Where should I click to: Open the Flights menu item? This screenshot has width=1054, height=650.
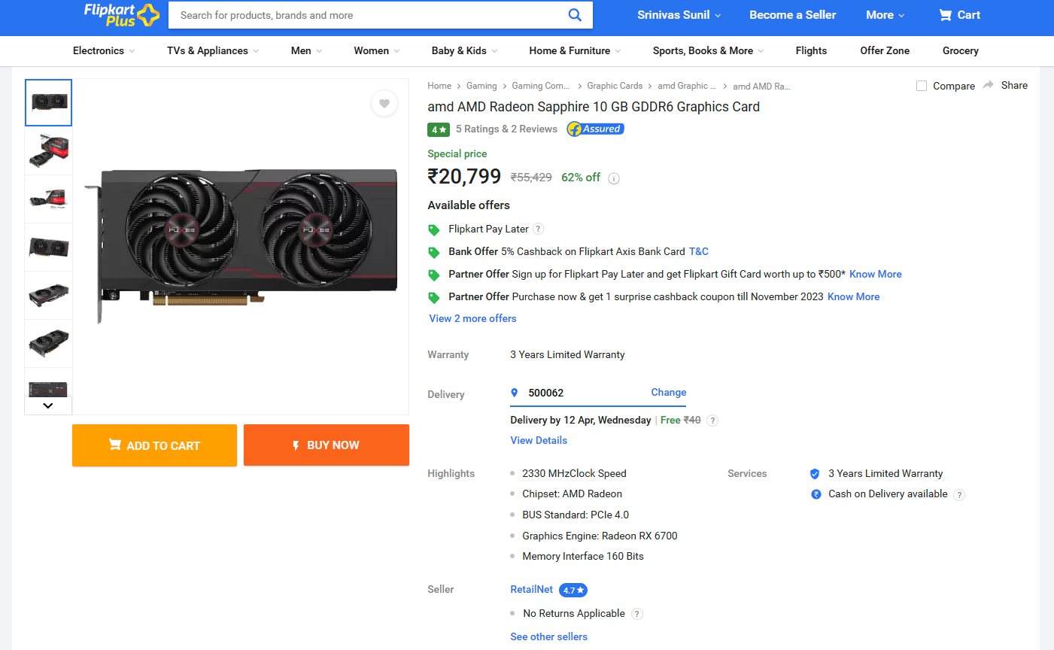811,50
